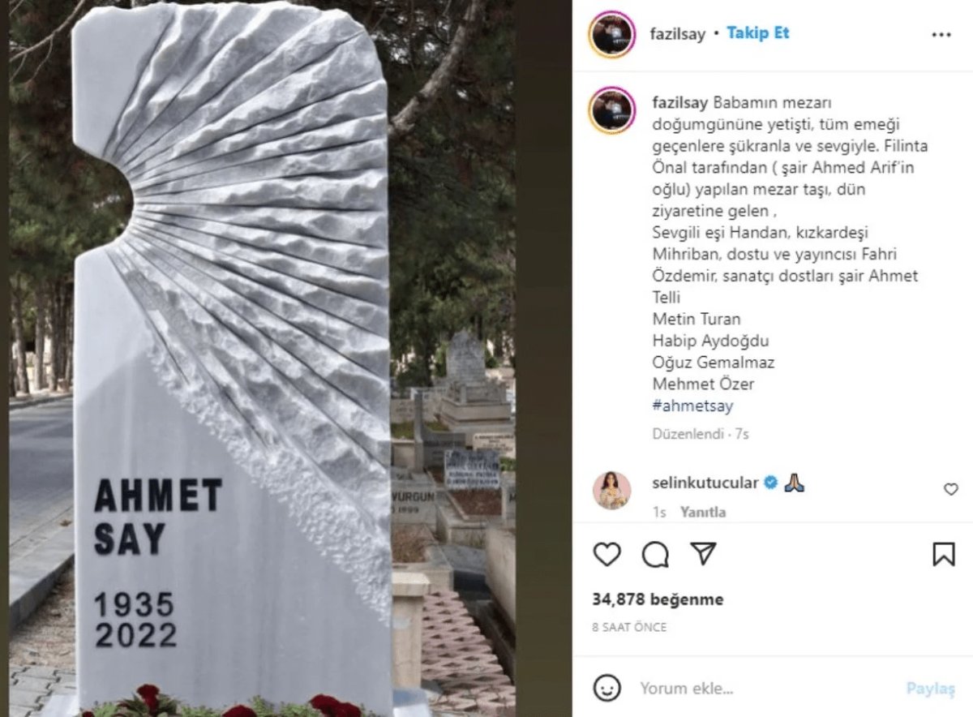Reply to comment using Yanıtla
The height and width of the screenshot is (717, 973).
click(x=703, y=512)
